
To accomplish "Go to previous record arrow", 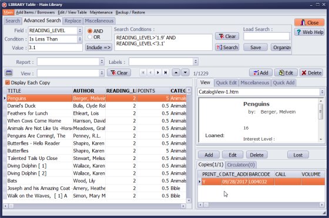I will point(150,73).
